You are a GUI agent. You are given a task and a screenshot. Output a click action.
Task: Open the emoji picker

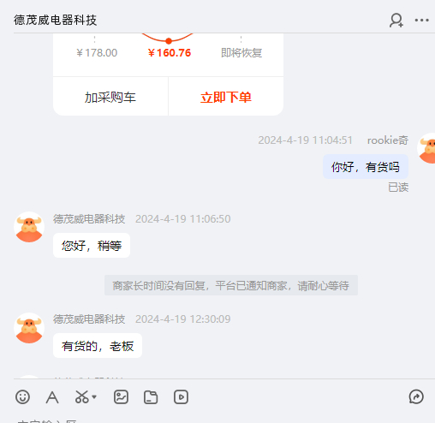click(22, 396)
